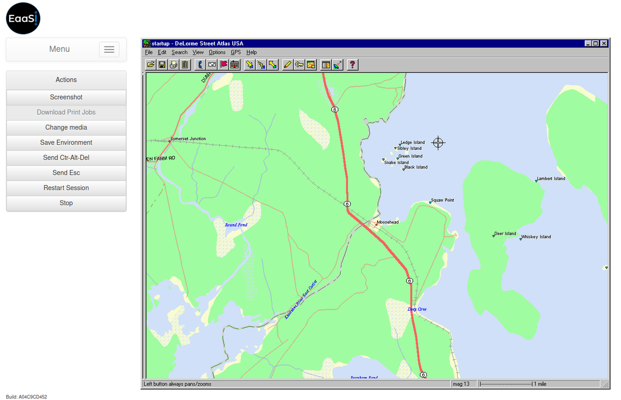Click the mag 13 status field
The image size is (621, 400).
click(464, 384)
